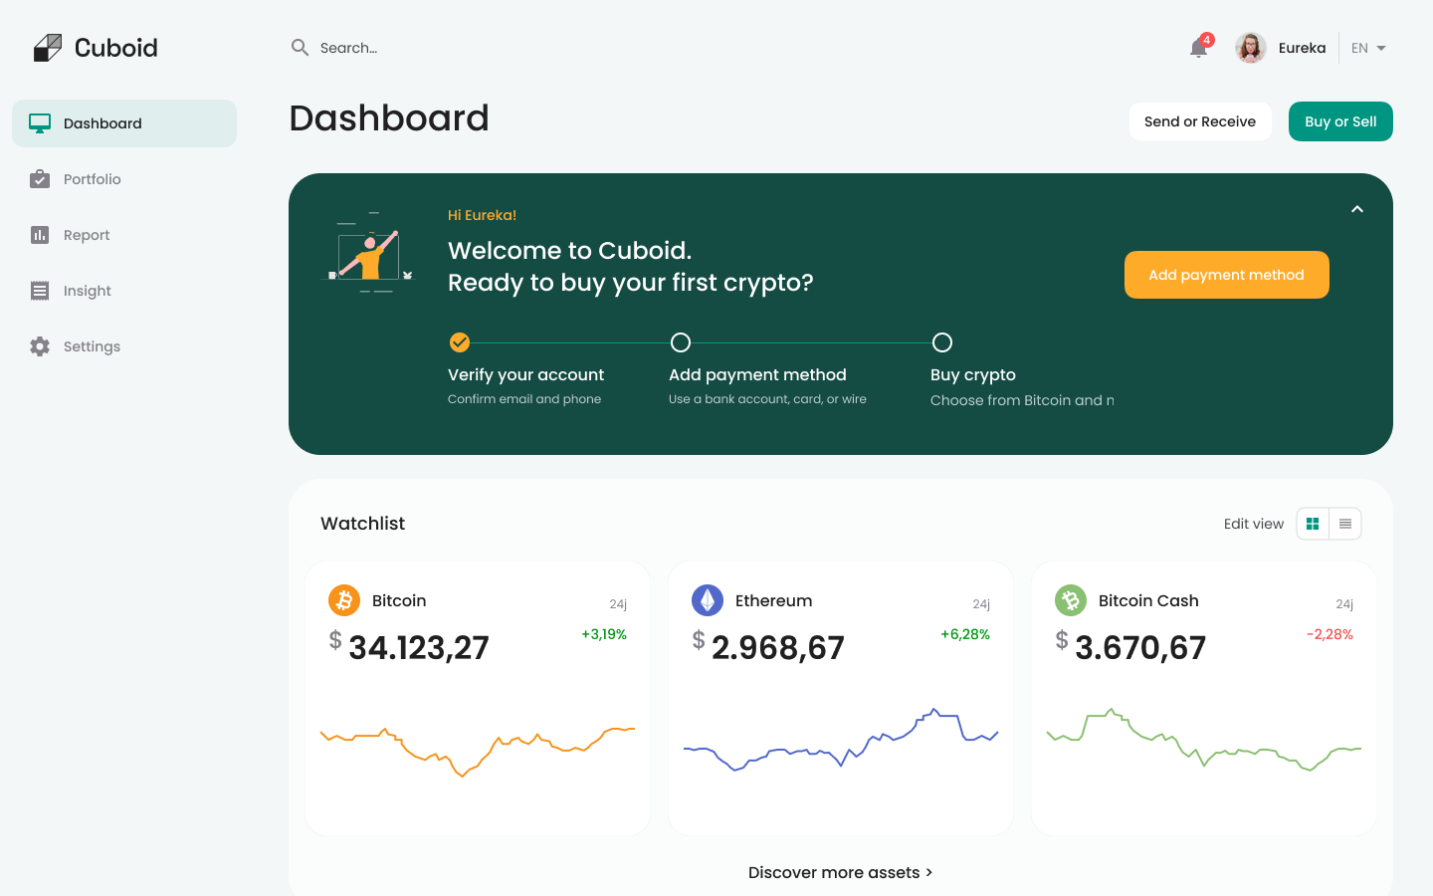1433x896 pixels.
Task: Open the EN language dropdown
Action: (x=1367, y=47)
